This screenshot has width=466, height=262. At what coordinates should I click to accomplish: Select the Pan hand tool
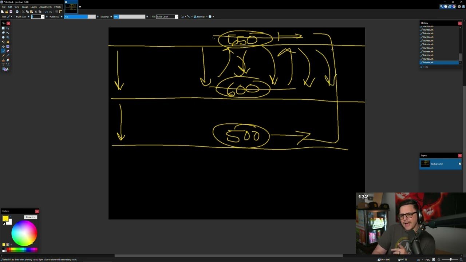8,42
